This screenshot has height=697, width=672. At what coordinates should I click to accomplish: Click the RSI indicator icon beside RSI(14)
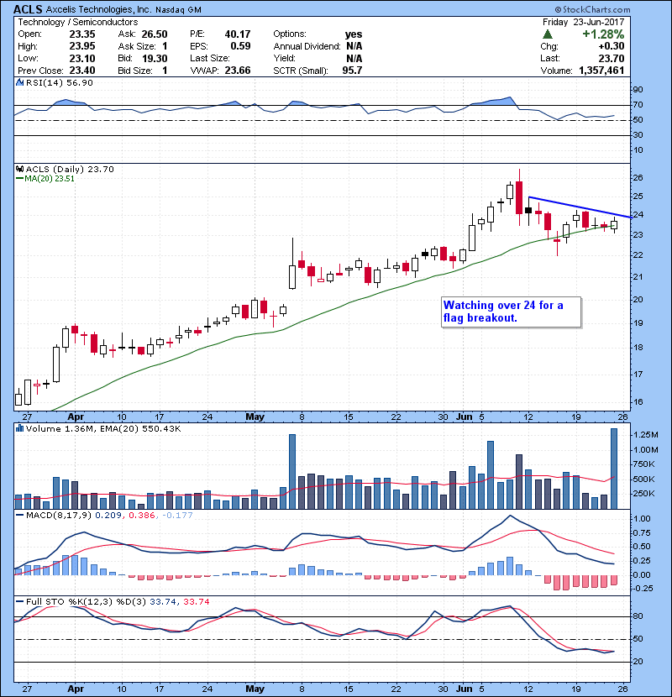(x=19, y=82)
